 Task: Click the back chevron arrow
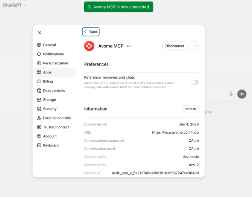[x=85, y=32]
